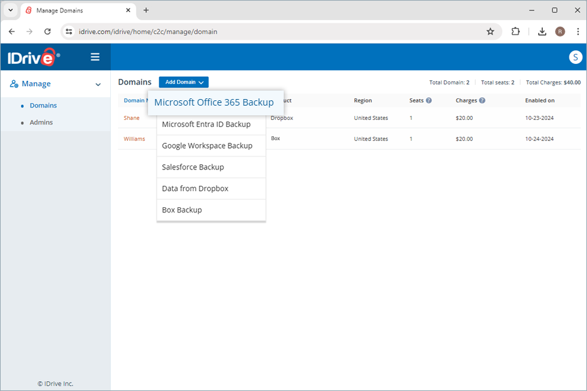
Task: Click the IDrive logo
Action: 33,57
